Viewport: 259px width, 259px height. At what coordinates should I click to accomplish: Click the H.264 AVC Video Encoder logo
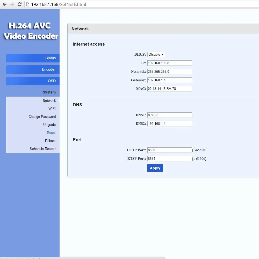click(31, 31)
